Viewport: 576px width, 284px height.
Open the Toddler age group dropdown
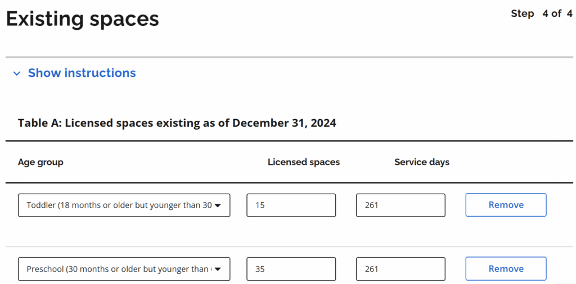point(118,205)
